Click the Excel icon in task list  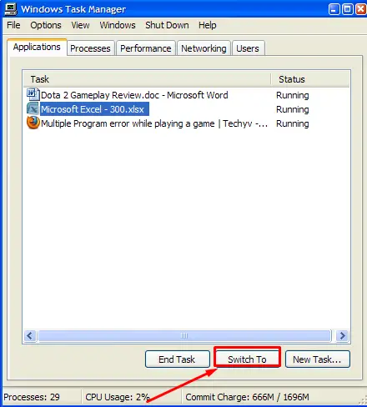click(33, 108)
